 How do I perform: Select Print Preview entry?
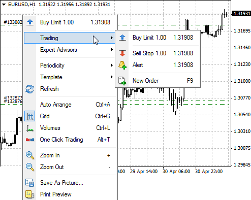(70, 194)
